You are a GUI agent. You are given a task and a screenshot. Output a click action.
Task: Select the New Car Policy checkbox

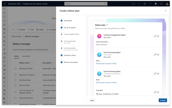click(15, 85)
